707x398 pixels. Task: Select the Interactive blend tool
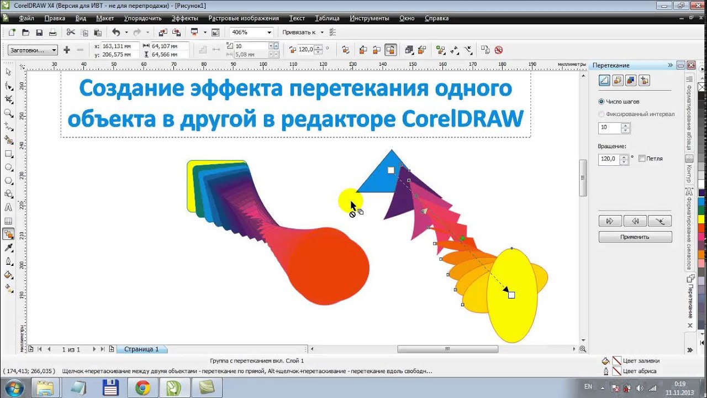click(x=8, y=234)
